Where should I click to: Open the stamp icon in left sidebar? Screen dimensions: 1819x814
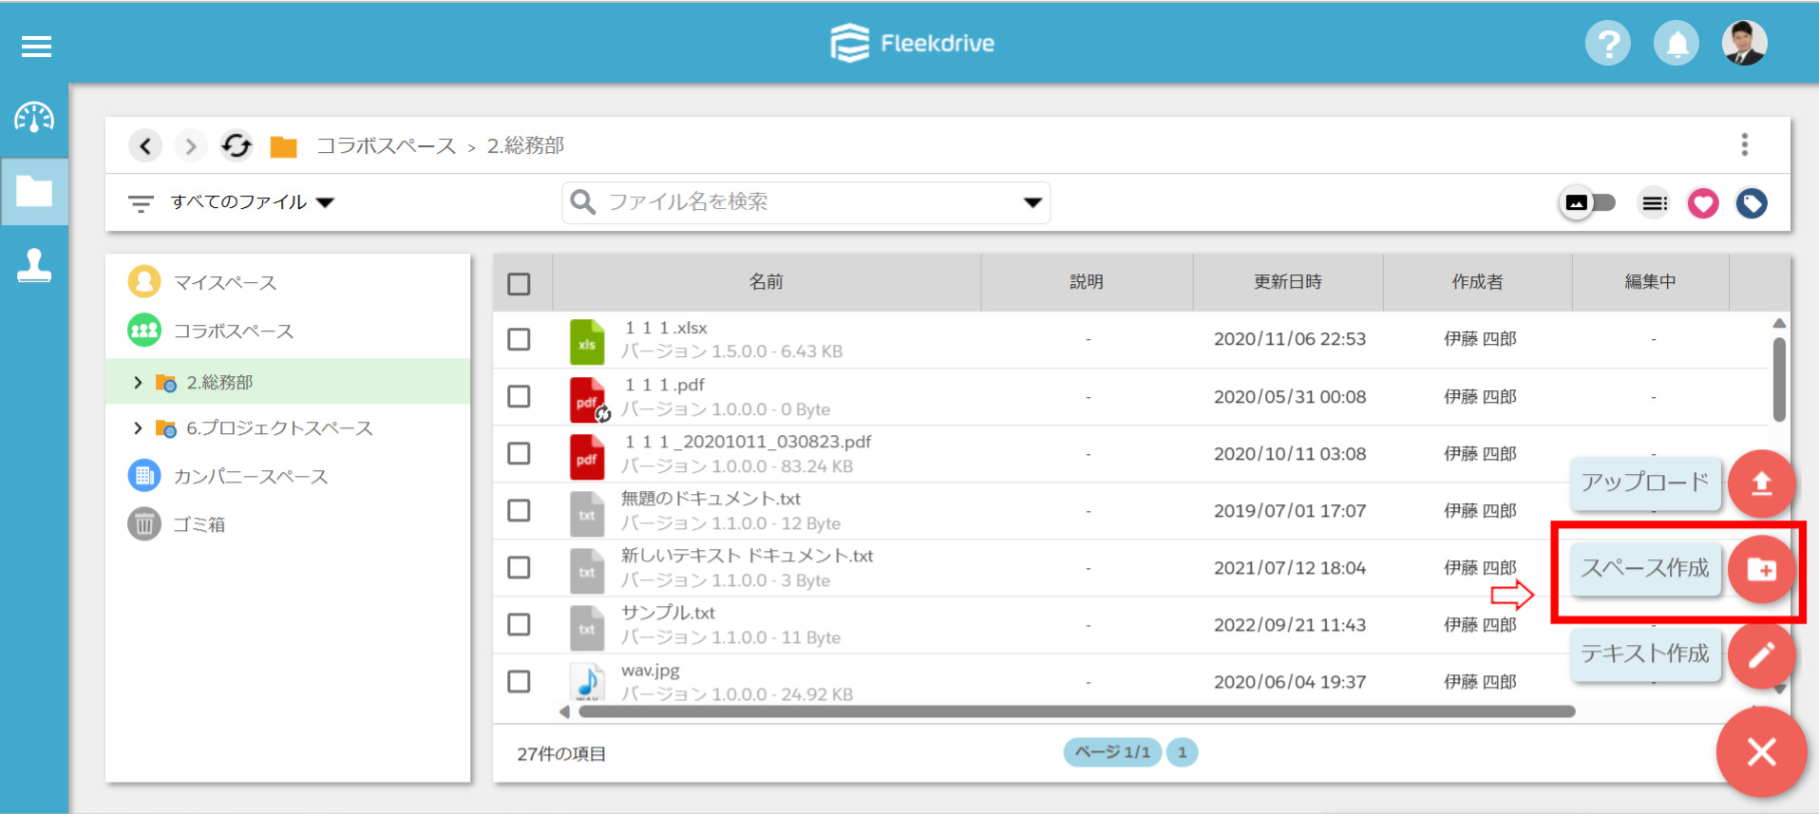pyautogui.click(x=34, y=266)
